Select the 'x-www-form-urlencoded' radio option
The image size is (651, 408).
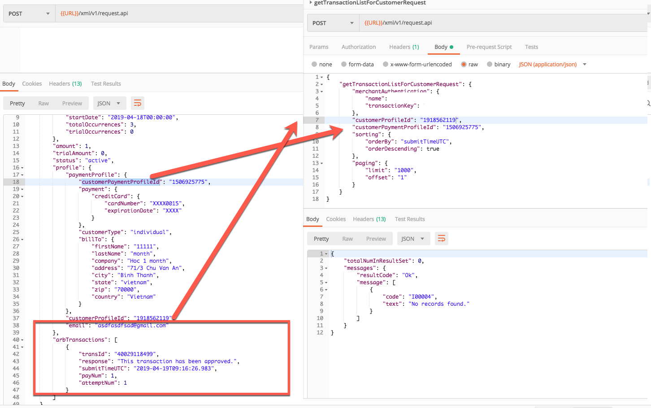pos(386,65)
